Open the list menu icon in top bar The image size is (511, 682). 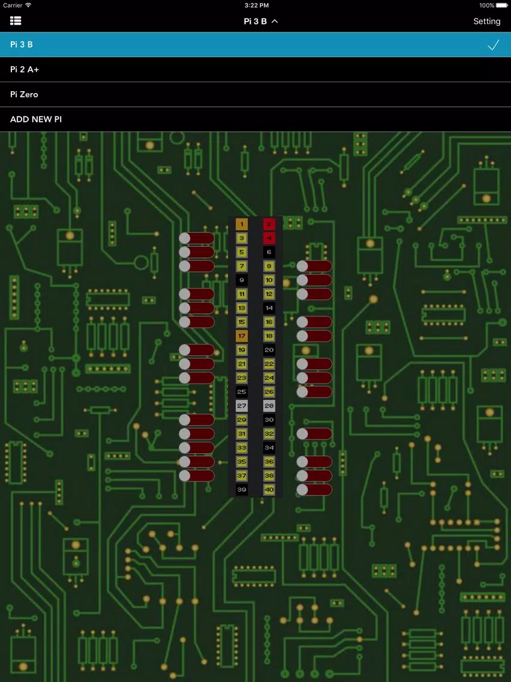(x=16, y=21)
